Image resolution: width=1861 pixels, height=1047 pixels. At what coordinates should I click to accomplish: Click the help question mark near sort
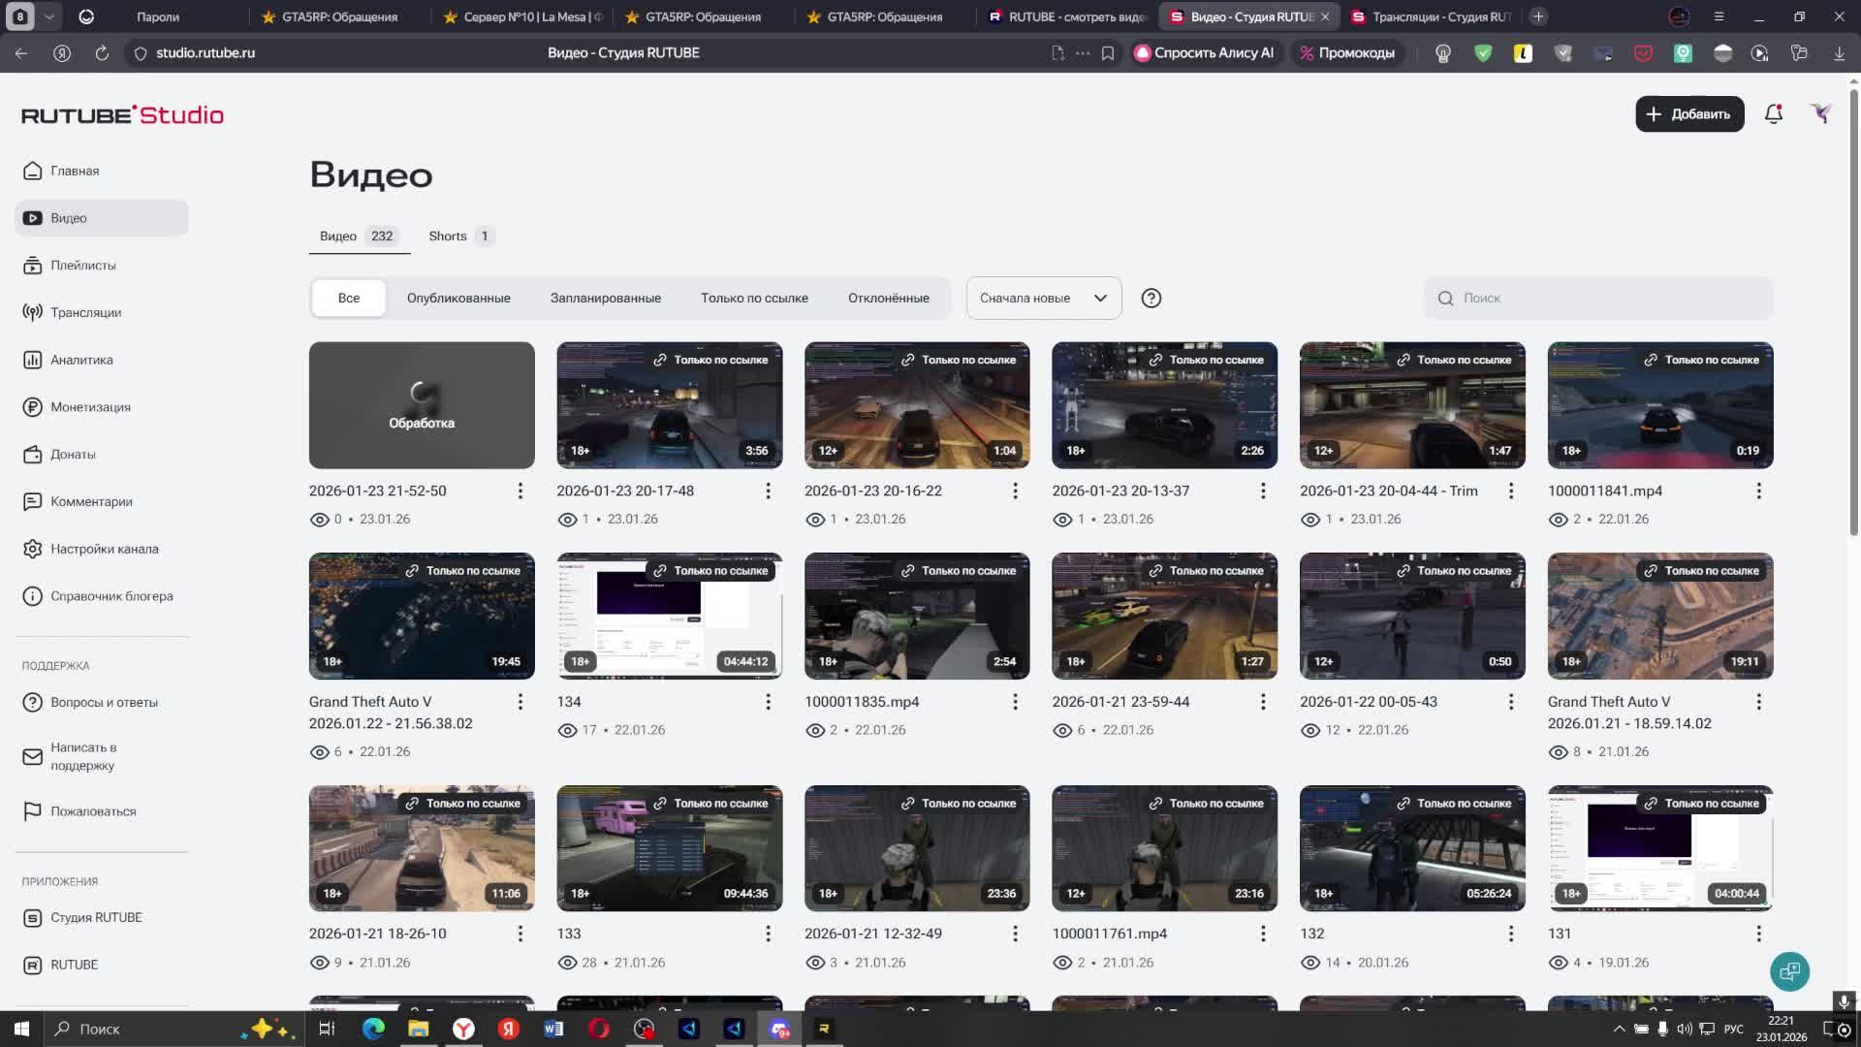pyautogui.click(x=1151, y=299)
